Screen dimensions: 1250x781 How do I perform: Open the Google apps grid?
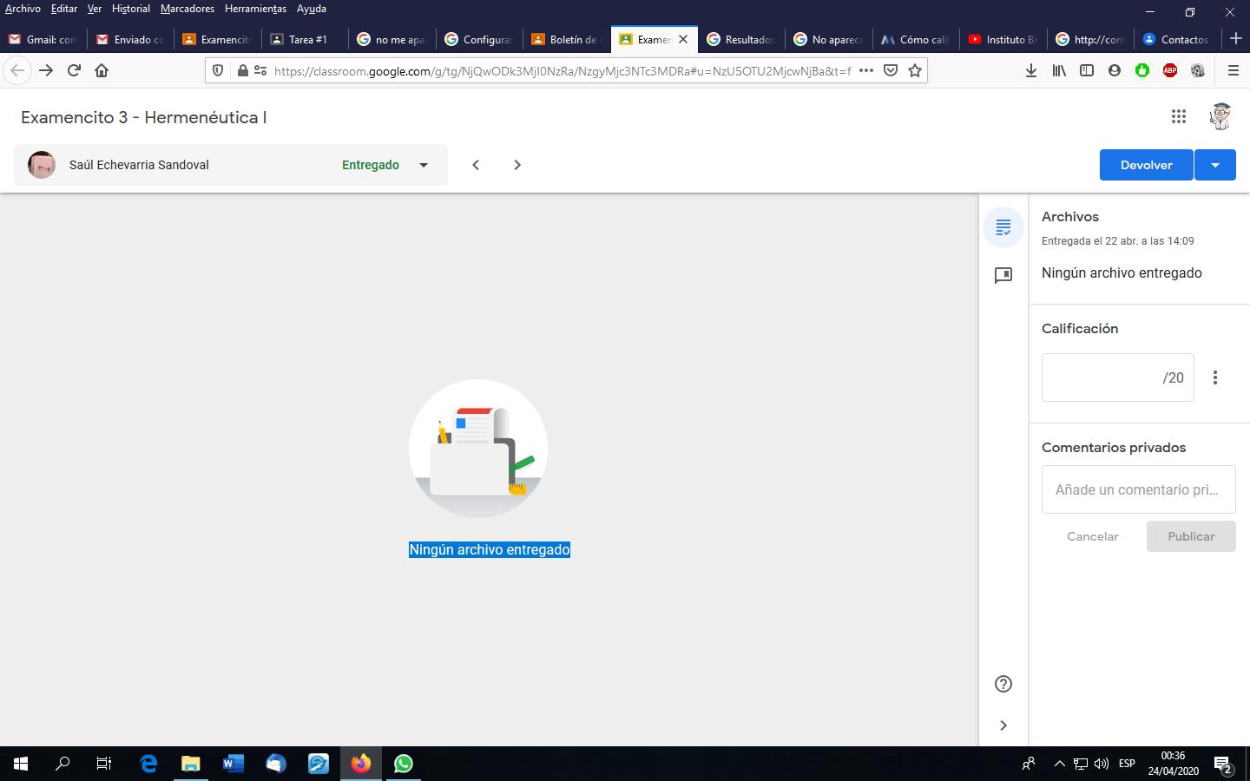point(1179,115)
